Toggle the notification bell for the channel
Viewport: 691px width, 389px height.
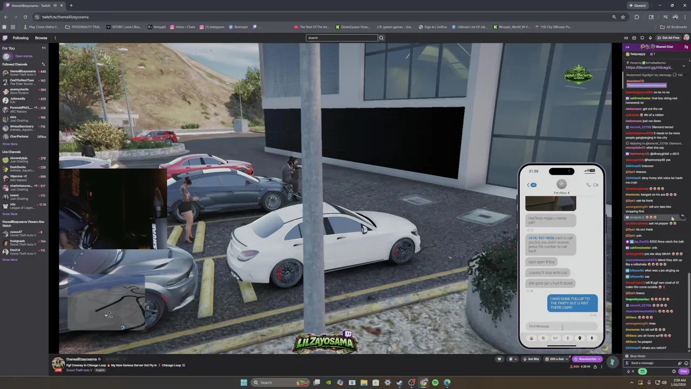pyautogui.click(x=511, y=359)
